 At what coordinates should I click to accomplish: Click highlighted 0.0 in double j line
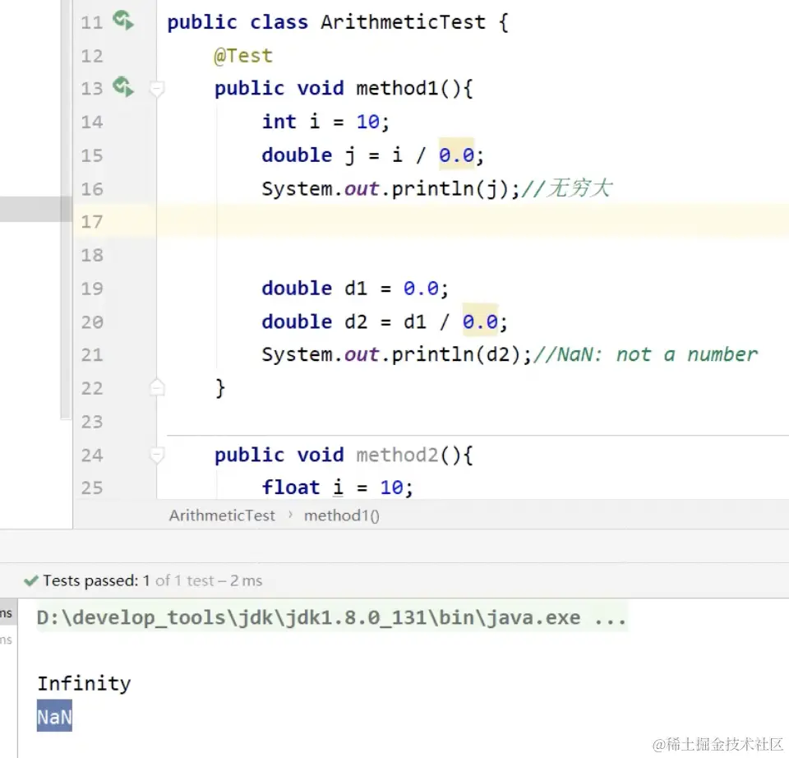click(x=456, y=155)
